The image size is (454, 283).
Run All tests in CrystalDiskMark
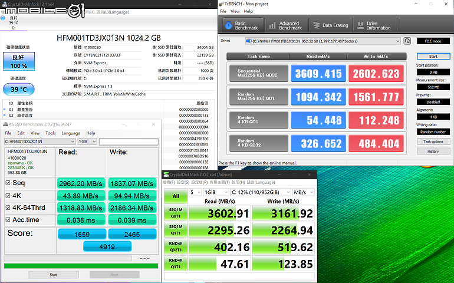click(176, 196)
